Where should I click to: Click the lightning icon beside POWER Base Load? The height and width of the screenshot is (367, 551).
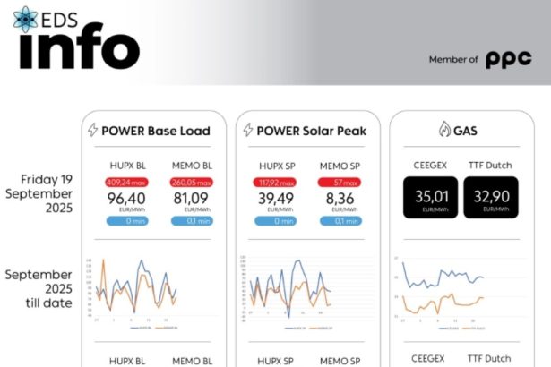point(92,131)
